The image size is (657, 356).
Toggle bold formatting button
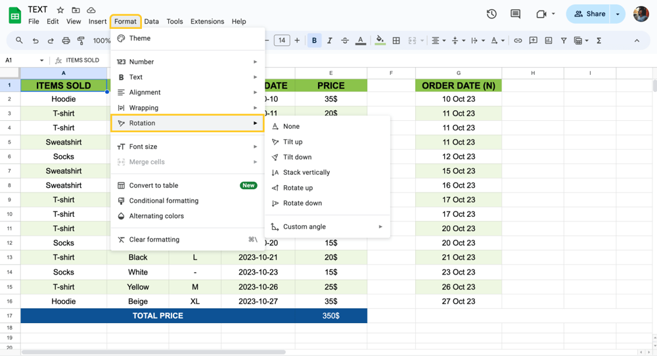point(314,41)
